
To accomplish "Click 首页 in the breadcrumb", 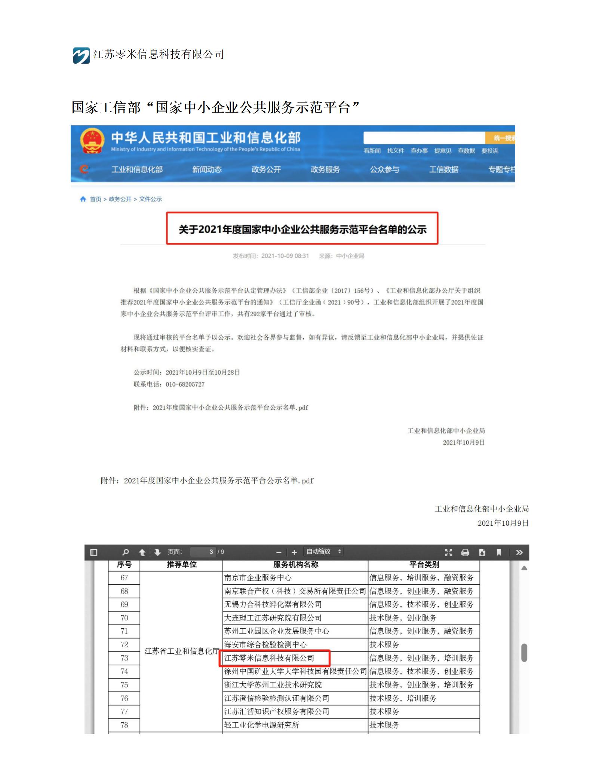I will click(96, 199).
